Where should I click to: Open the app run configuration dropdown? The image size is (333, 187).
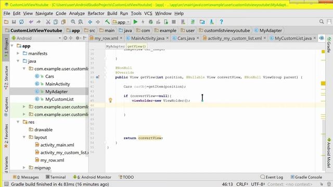(x=121, y=22)
